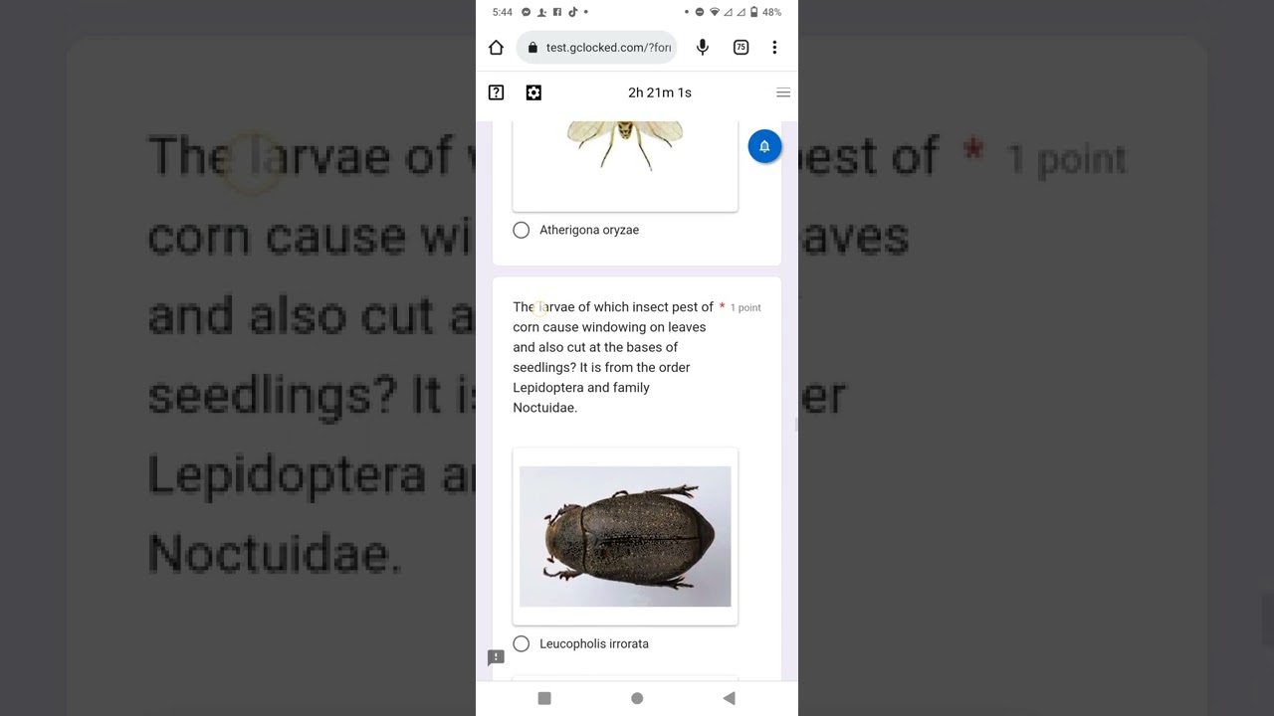Click the lock icon in address bar
This screenshot has width=1274, height=716.
pyautogui.click(x=533, y=47)
